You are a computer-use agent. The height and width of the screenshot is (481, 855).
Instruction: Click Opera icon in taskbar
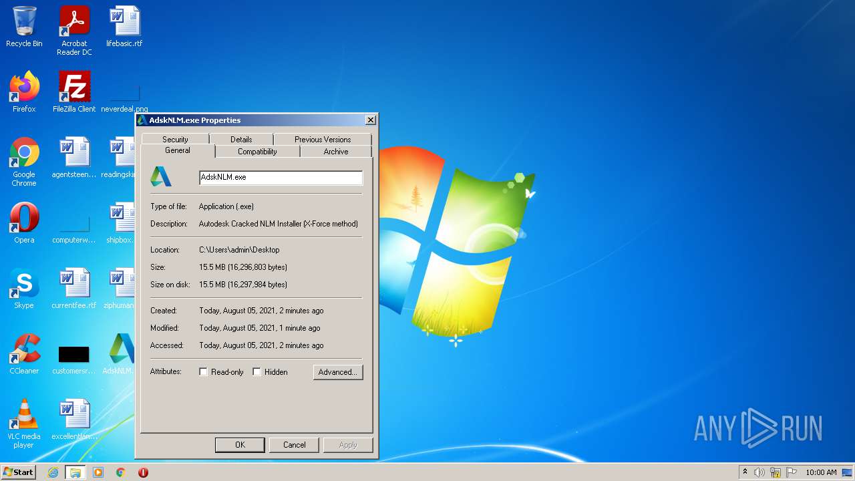click(x=143, y=472)
